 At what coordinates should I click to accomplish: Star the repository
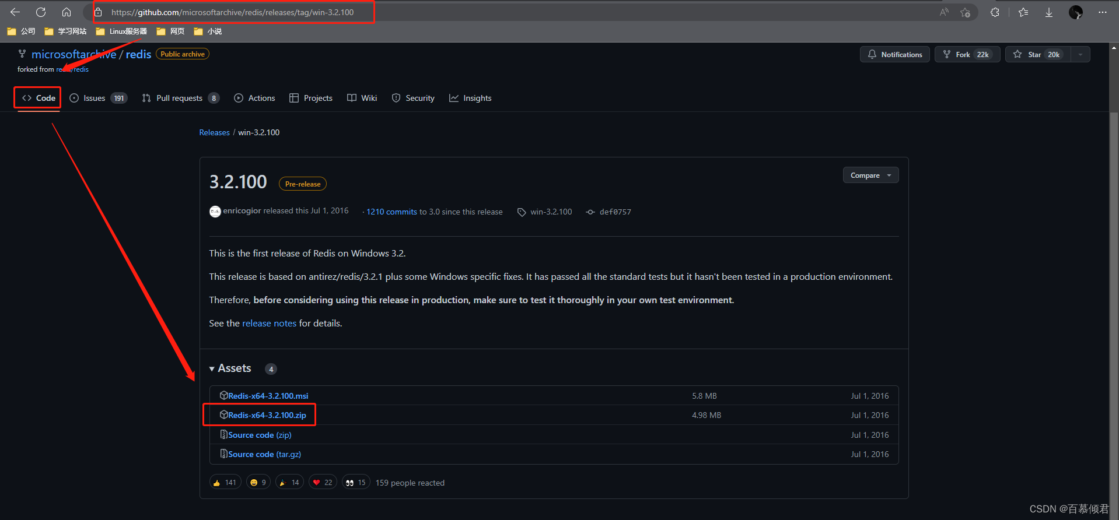click(x=1038, y=54)
